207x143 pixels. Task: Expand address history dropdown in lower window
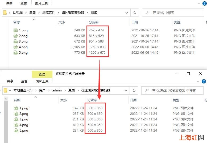click(126, 90)
